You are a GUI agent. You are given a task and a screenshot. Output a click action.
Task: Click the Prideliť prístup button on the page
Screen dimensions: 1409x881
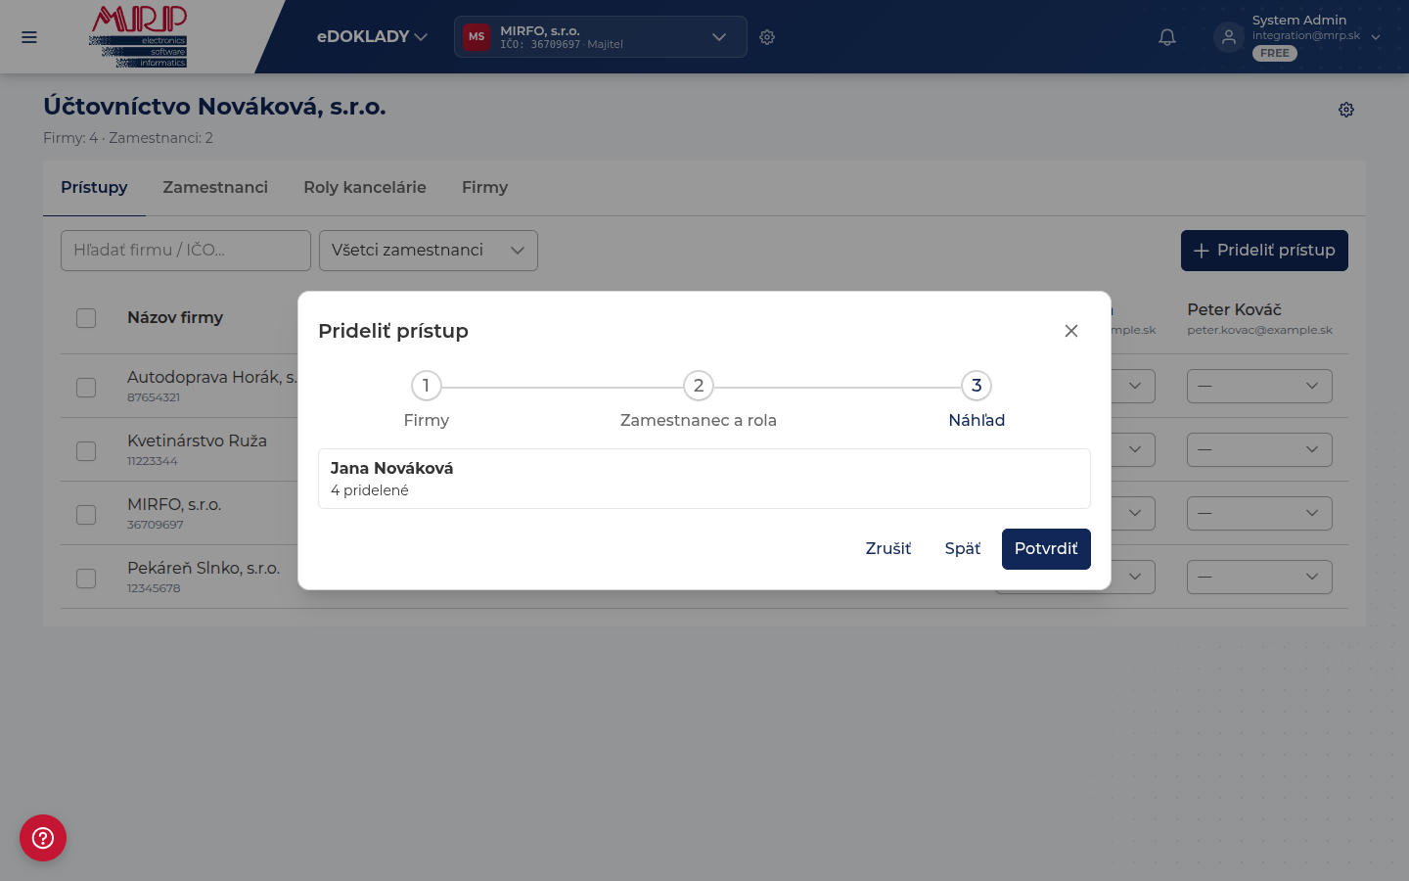point(1264,251)
